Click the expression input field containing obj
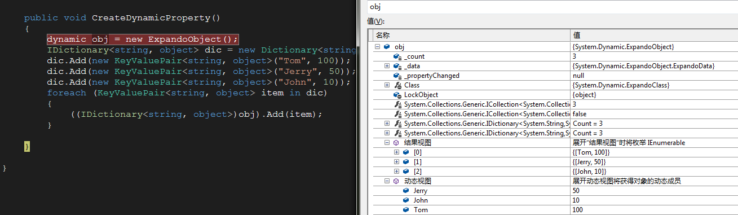 [553, 6]
